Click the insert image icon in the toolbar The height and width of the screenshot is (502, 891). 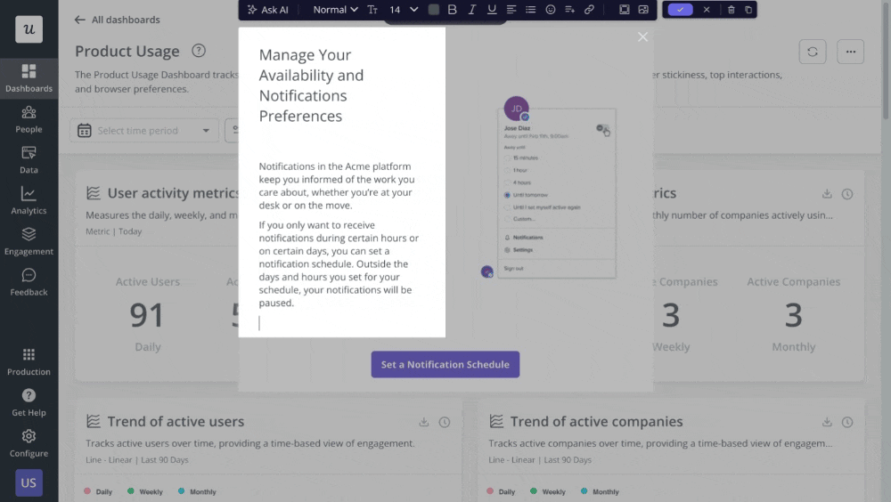click(x=643, y=10)
